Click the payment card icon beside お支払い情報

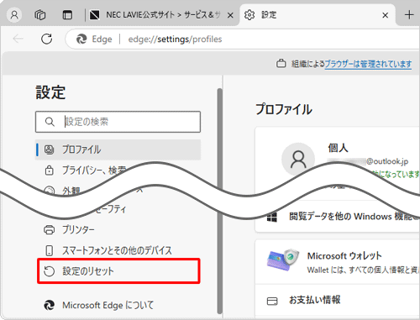[x=272, y=301]
